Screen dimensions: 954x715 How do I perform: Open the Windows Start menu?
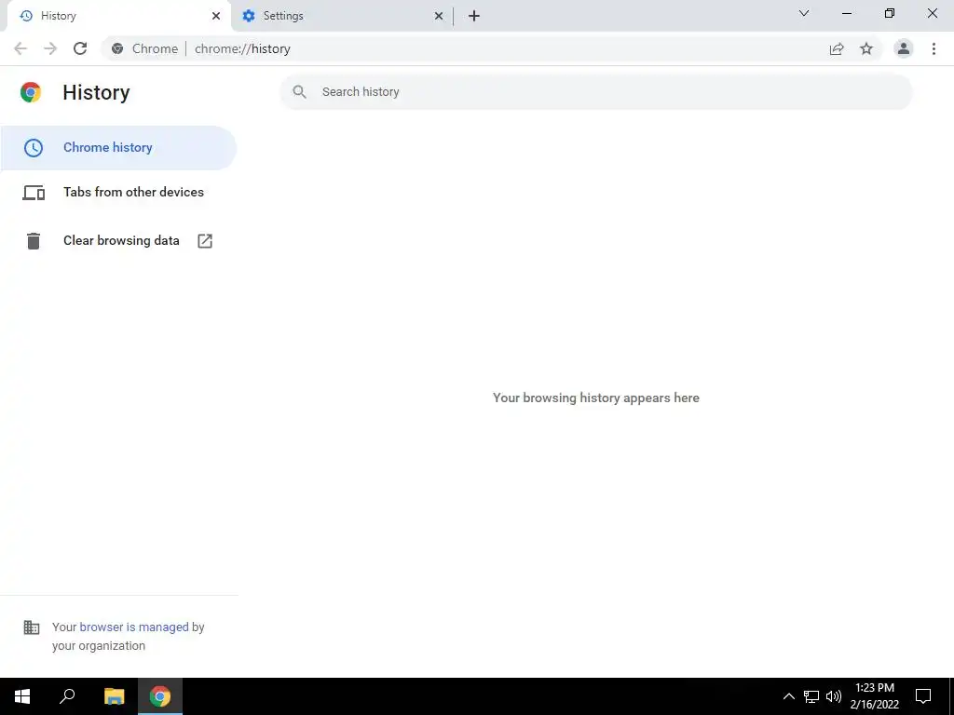click(22, 696)
